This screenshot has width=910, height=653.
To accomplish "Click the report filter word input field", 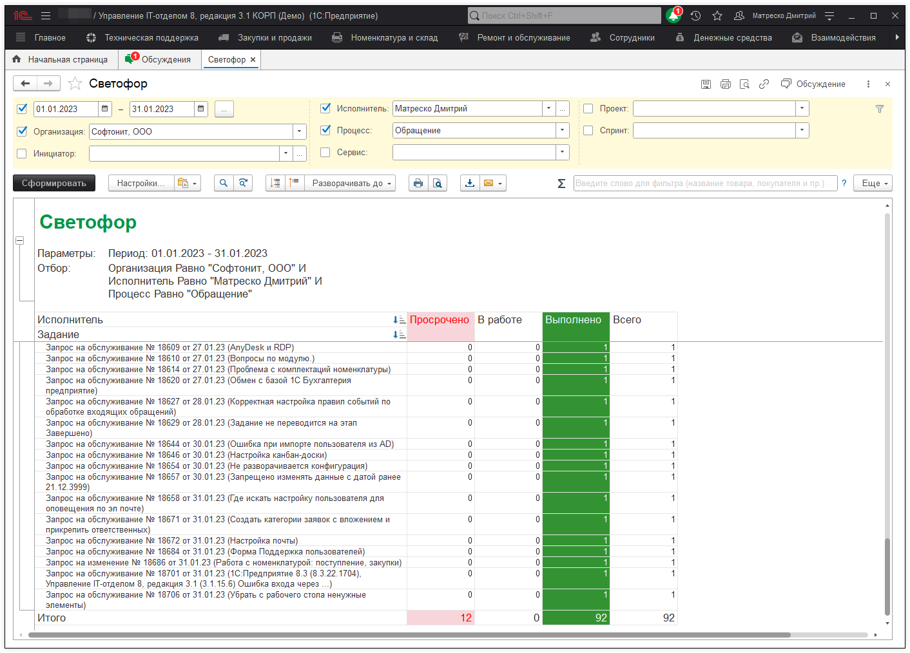I will (x=704, y=184).
